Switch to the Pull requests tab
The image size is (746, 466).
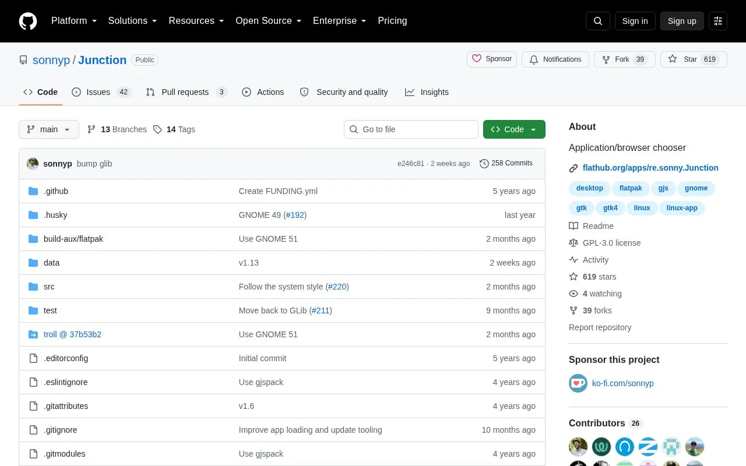(x=186, y=92)
